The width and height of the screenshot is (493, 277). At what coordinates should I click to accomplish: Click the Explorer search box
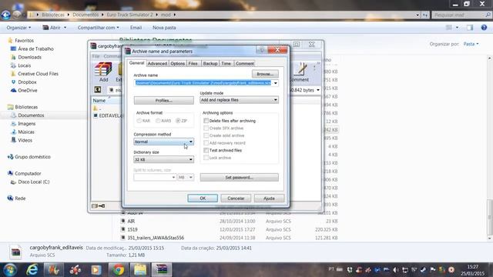(461, 15)
